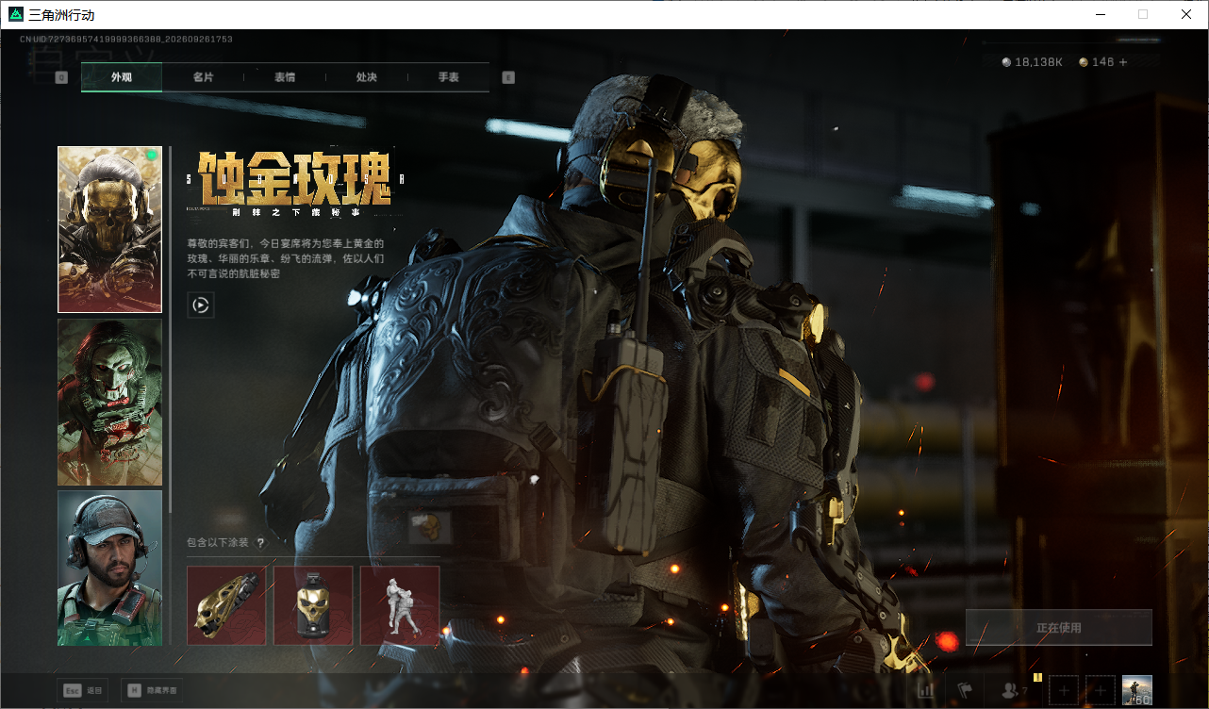
Task: Click the skin description starting 尊敬的宾客们
Action: 286,258
